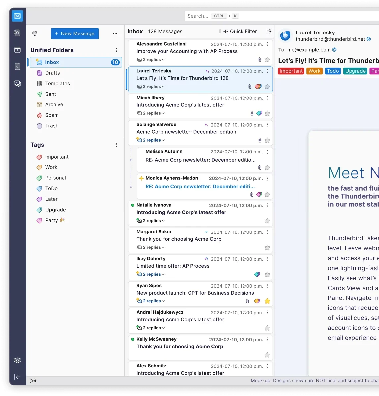Screen dimensions: 379x396
Task: Toggle star on Natalie Ivanova message
Action: pos(267,221)
